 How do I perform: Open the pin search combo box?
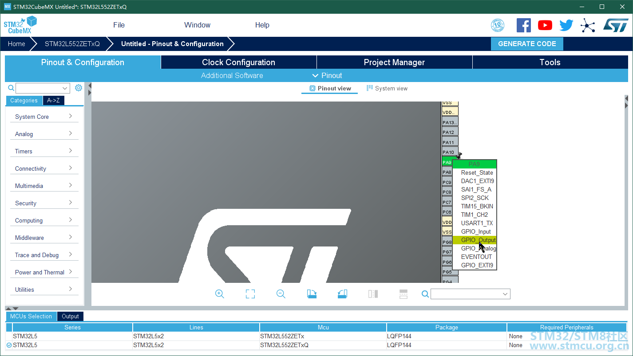471,294
